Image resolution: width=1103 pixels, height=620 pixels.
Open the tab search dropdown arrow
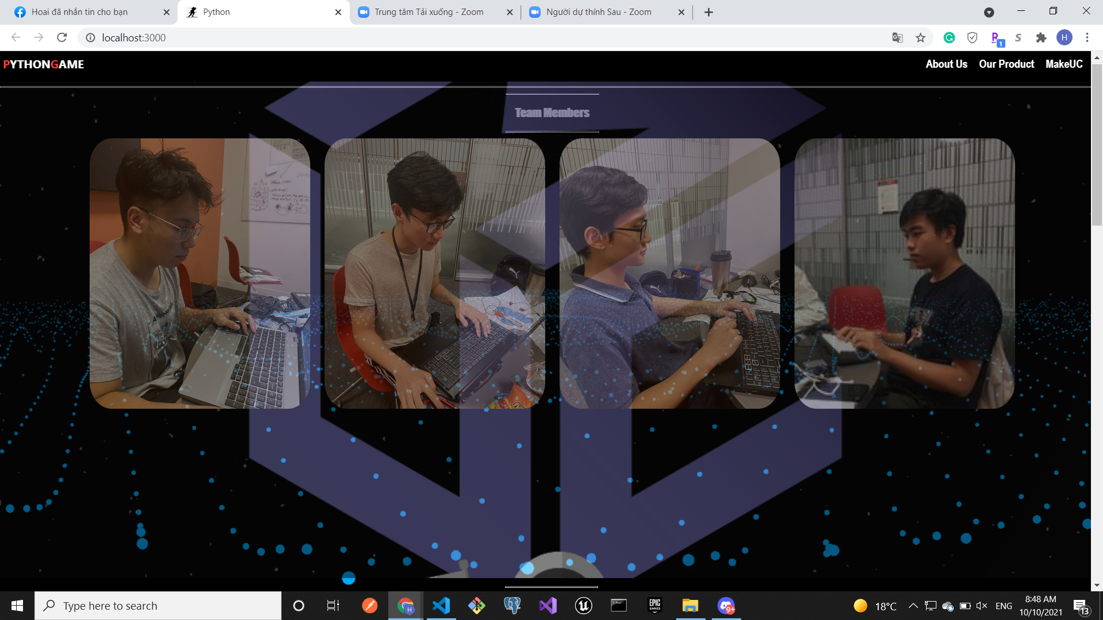tap(989, 12)
